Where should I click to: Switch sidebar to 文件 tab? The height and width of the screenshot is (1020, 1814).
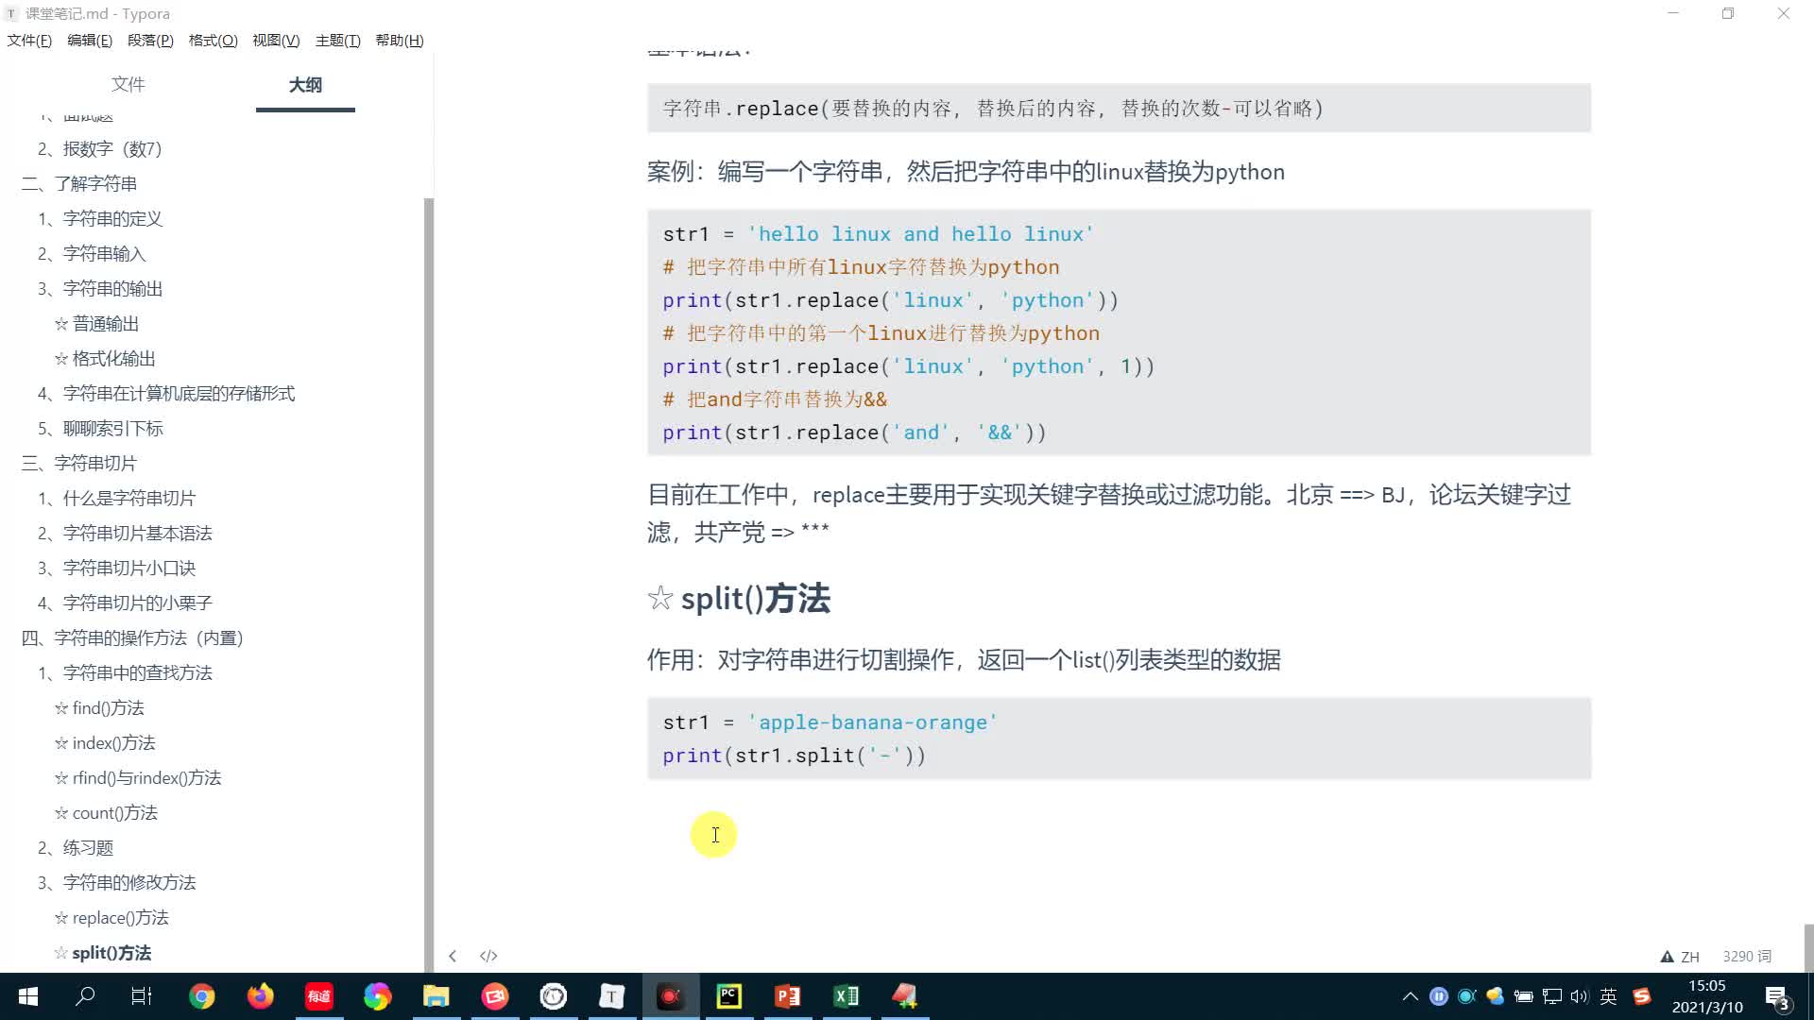pyautogui.click(x=128, y=84)
